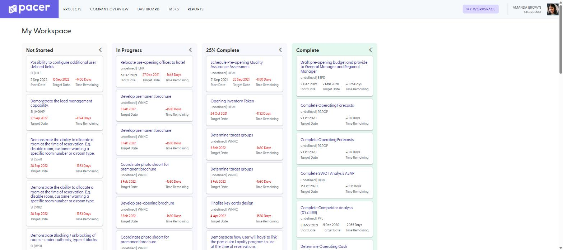Collapse the Not Started column
Viewport: 563px width, 250px height.
101,50
